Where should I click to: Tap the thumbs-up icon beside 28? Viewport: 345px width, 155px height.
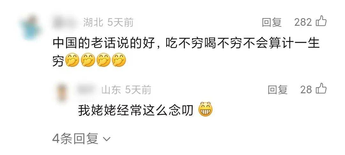pos(321,89)
